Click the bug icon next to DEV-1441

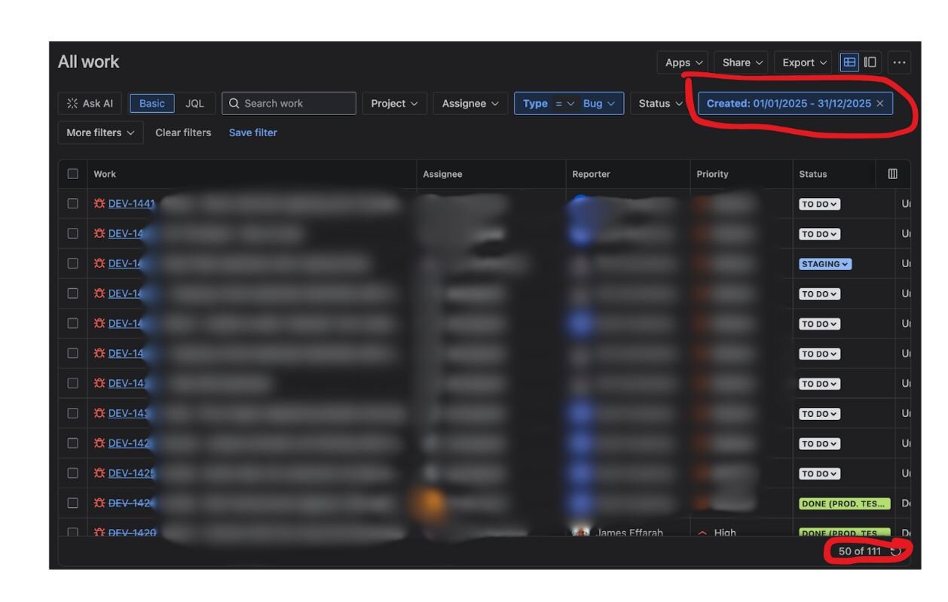99,204
